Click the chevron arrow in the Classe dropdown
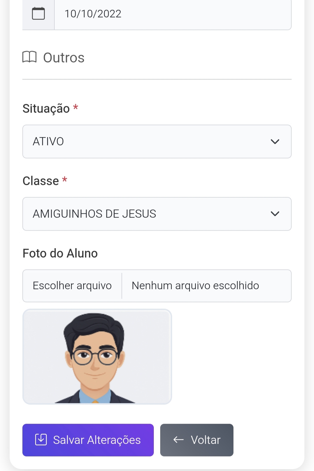 (x=275, y=214)
